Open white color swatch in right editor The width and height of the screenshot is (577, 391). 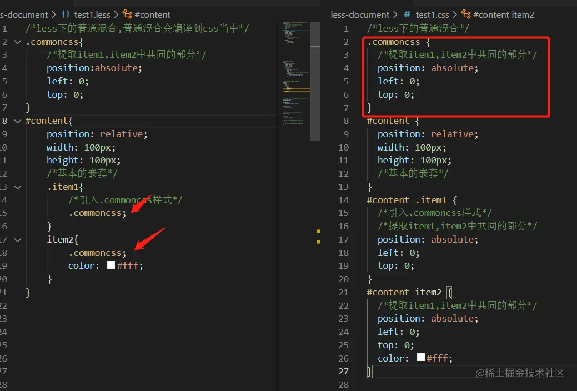coord(420,357)
